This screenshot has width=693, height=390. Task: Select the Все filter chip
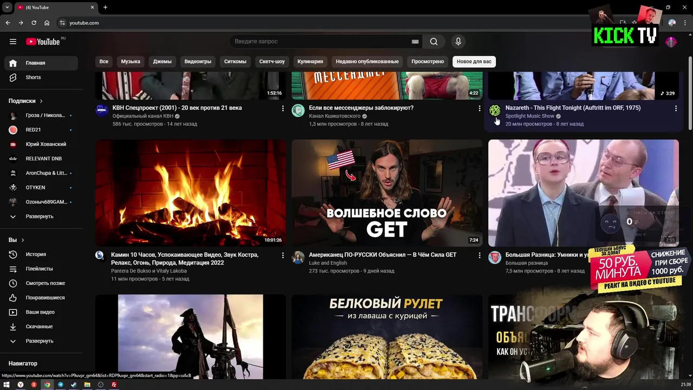104,62
